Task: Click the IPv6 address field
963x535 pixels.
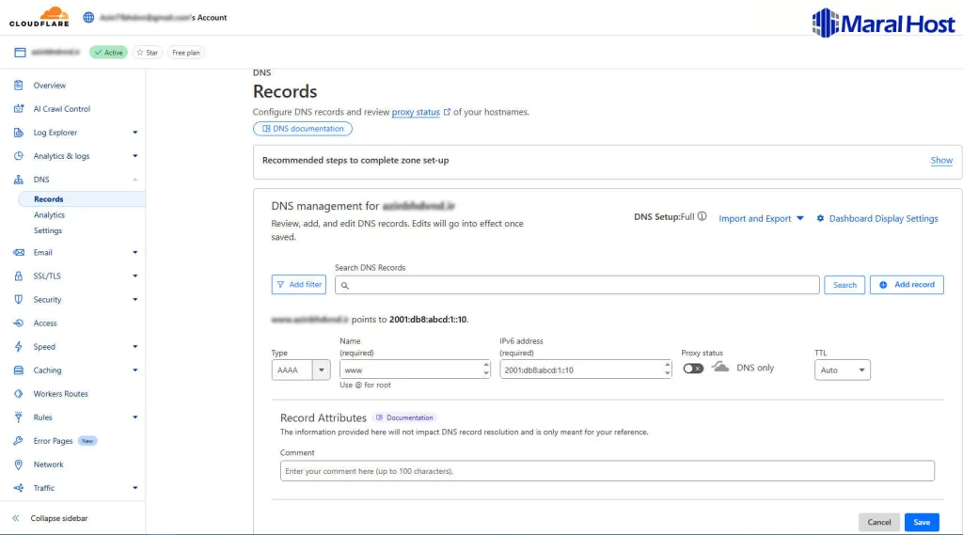Action: pyautogui.click(x=585, y=370)
